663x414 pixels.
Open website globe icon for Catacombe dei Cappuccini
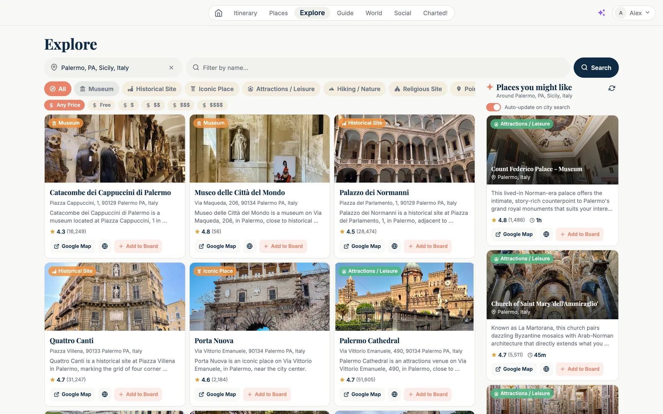coord(105,246)
